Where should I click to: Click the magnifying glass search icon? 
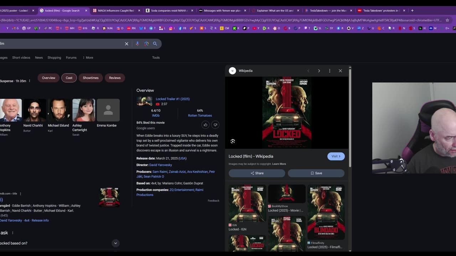(155, 44)
